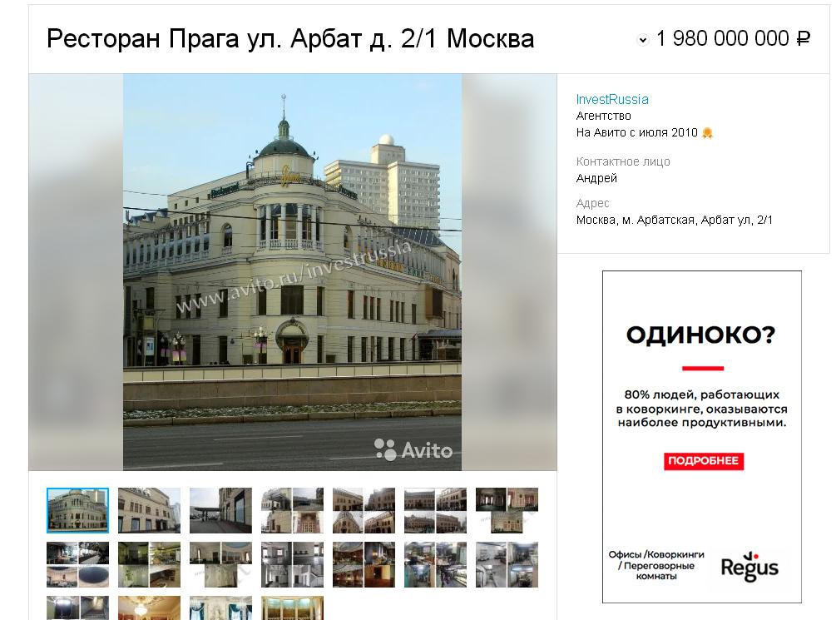Select the first highlighted building thumbnail
This screenshot has width=836, height=620.
click(x=78, y=510)
